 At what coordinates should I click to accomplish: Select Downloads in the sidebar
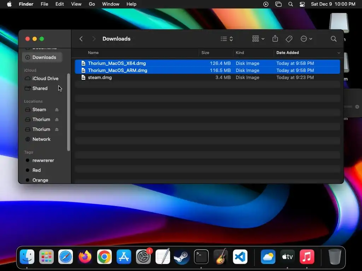(42, 58)
